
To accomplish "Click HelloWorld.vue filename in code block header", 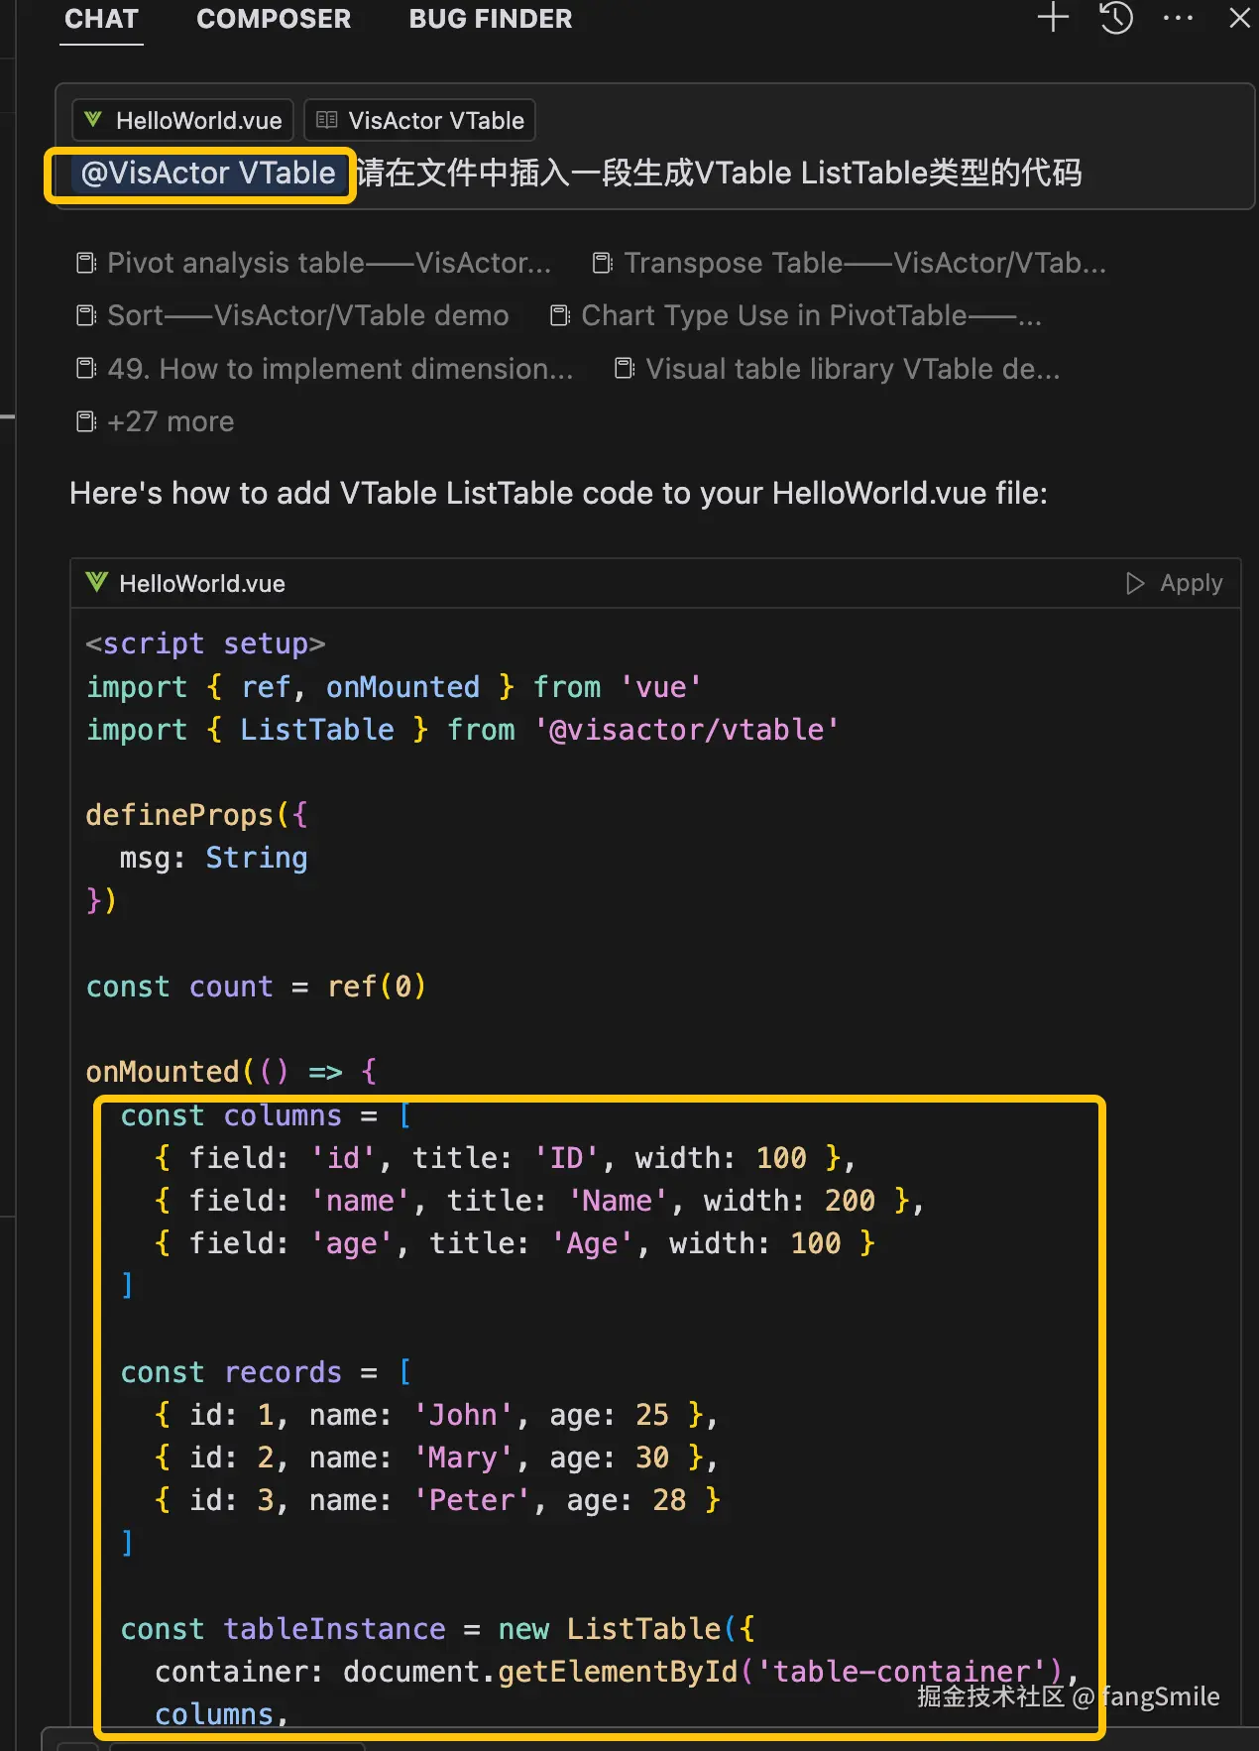I will [201, 584].
